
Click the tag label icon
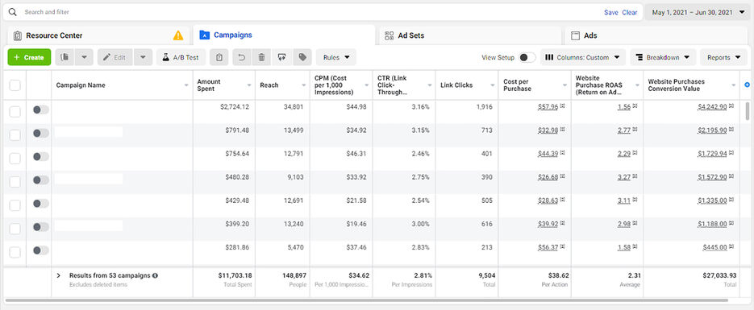coord(302,58)
